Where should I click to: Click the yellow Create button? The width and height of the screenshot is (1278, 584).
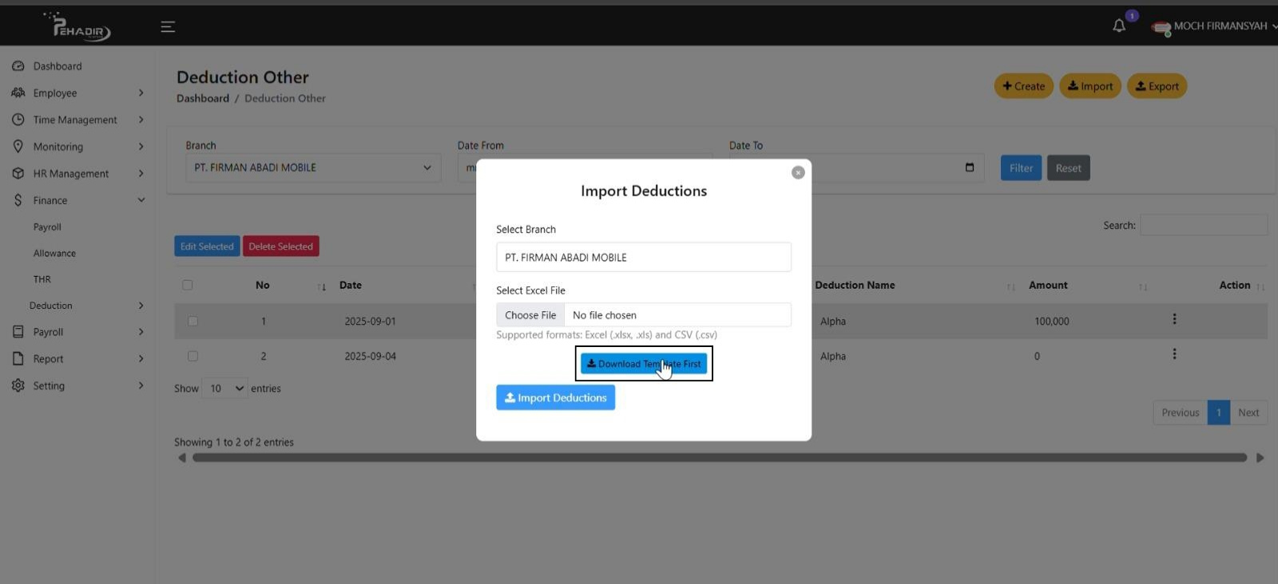coord(1023,86)
